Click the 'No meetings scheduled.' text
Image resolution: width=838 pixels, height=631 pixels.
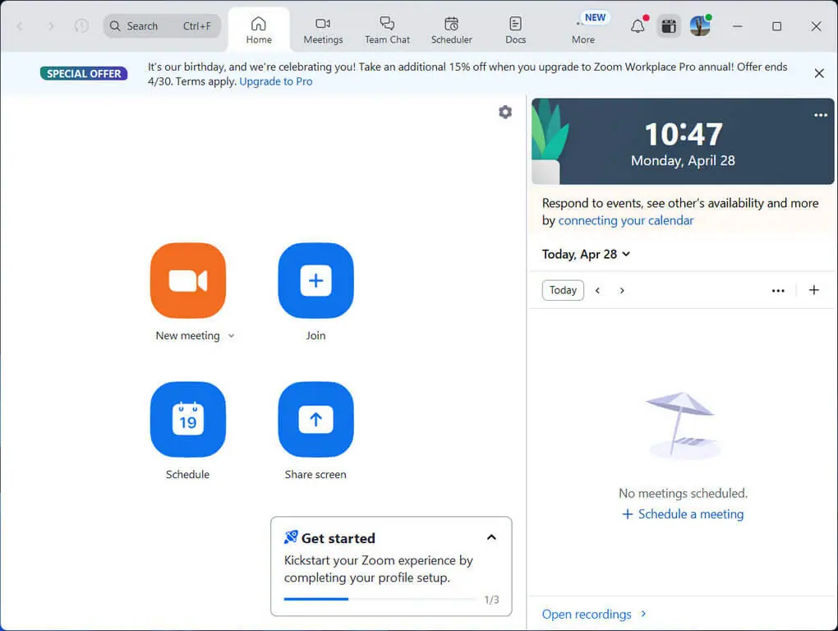pyautogui.click(x=683, y=493)
